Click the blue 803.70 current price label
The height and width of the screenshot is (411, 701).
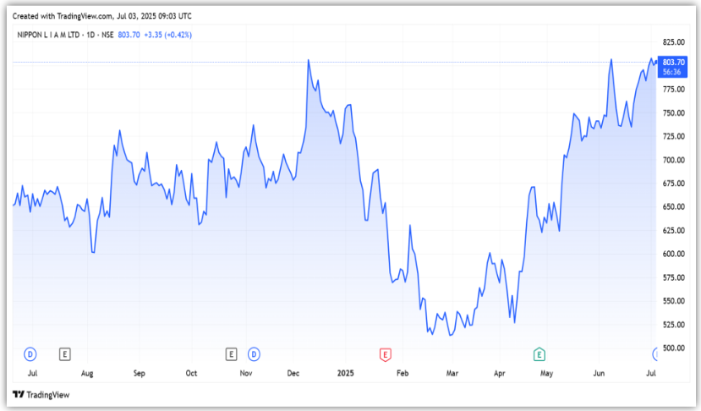pos(673,62)
